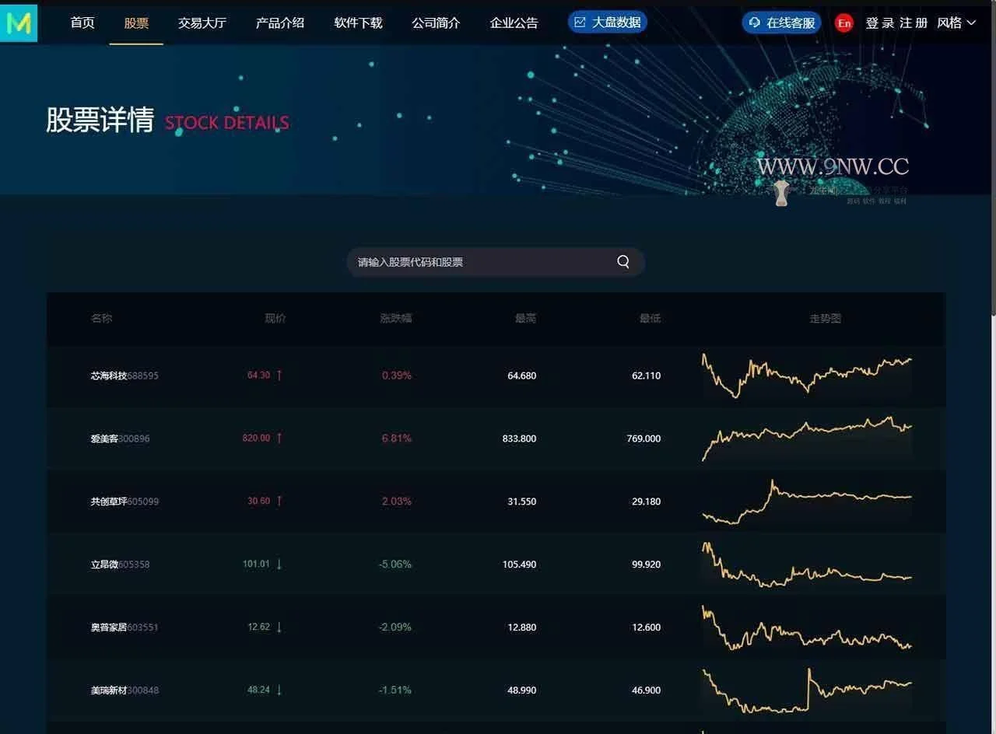Open the 软件下载 menu item
The height and width of the screenshot is (734, 996).
point(358,23)
